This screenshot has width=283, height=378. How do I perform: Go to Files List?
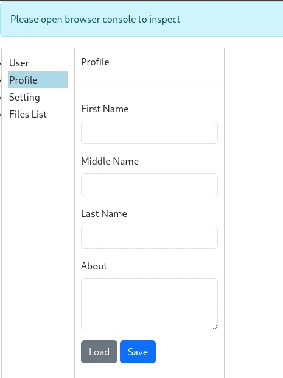[28, 114]
